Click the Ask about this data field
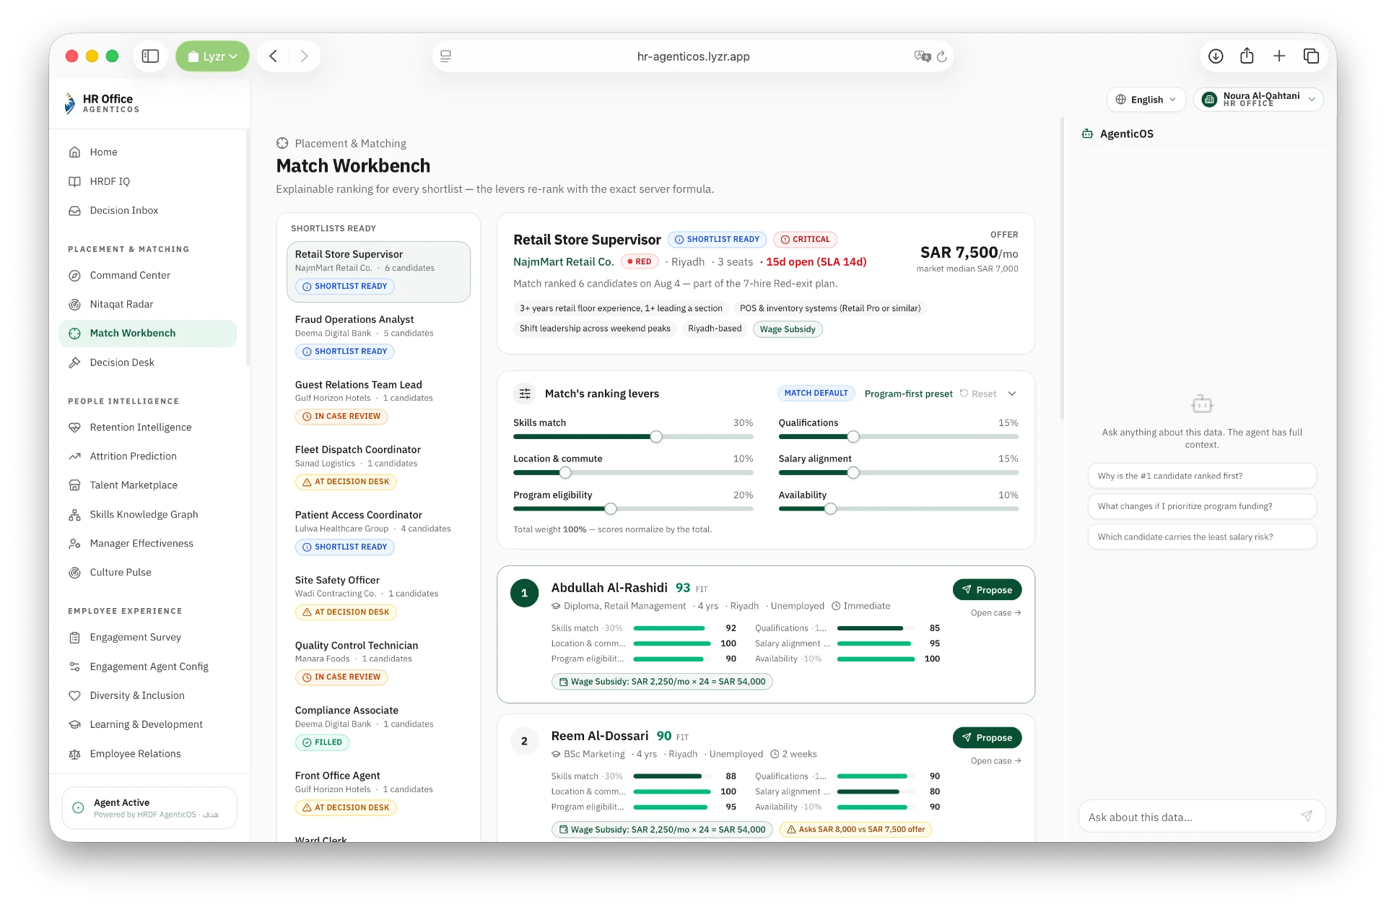 pyautogui.click(x=1190, y=817)
